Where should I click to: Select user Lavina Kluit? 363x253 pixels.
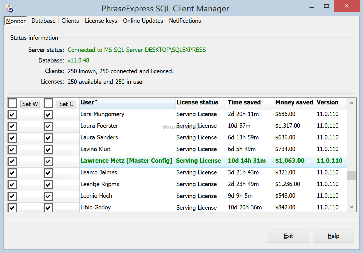(x=96, y=149)
